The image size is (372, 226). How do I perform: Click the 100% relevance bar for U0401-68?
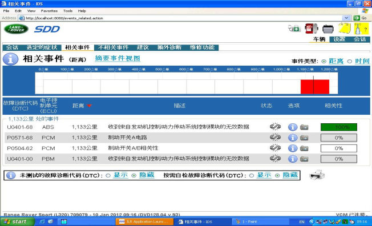point(338,127)
